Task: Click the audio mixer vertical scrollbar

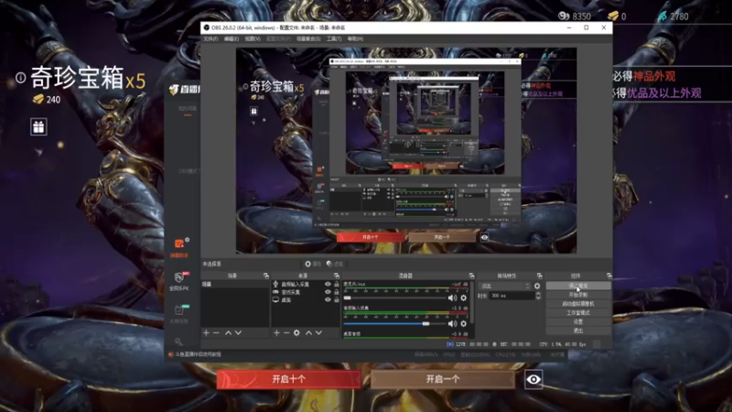Action: 471,303
